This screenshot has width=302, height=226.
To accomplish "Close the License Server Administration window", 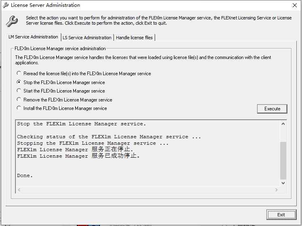I will pos(294,5).
